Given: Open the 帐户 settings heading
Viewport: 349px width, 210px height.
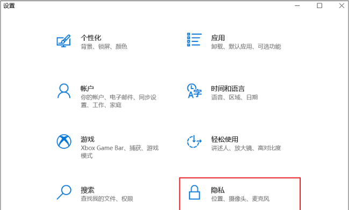Looking at the screenshot, I should coord(87,89).
